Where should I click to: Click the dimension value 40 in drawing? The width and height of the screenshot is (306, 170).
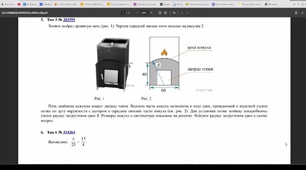coord(144,74)
